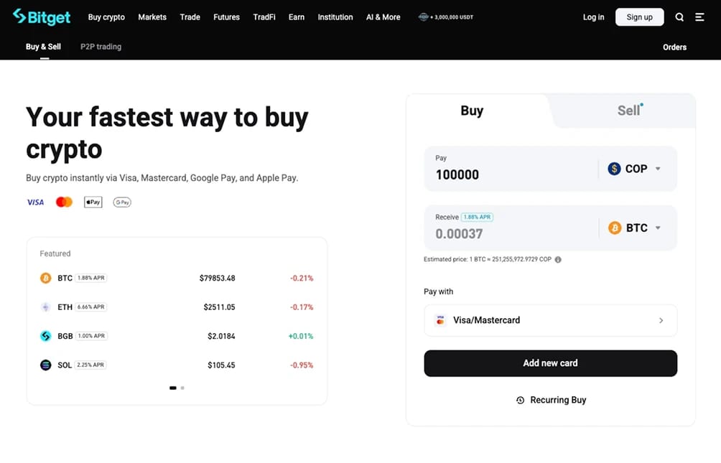Screen dimensions: 721x463
Task: Open the Earn menu
Action: (x=297, y=17)
